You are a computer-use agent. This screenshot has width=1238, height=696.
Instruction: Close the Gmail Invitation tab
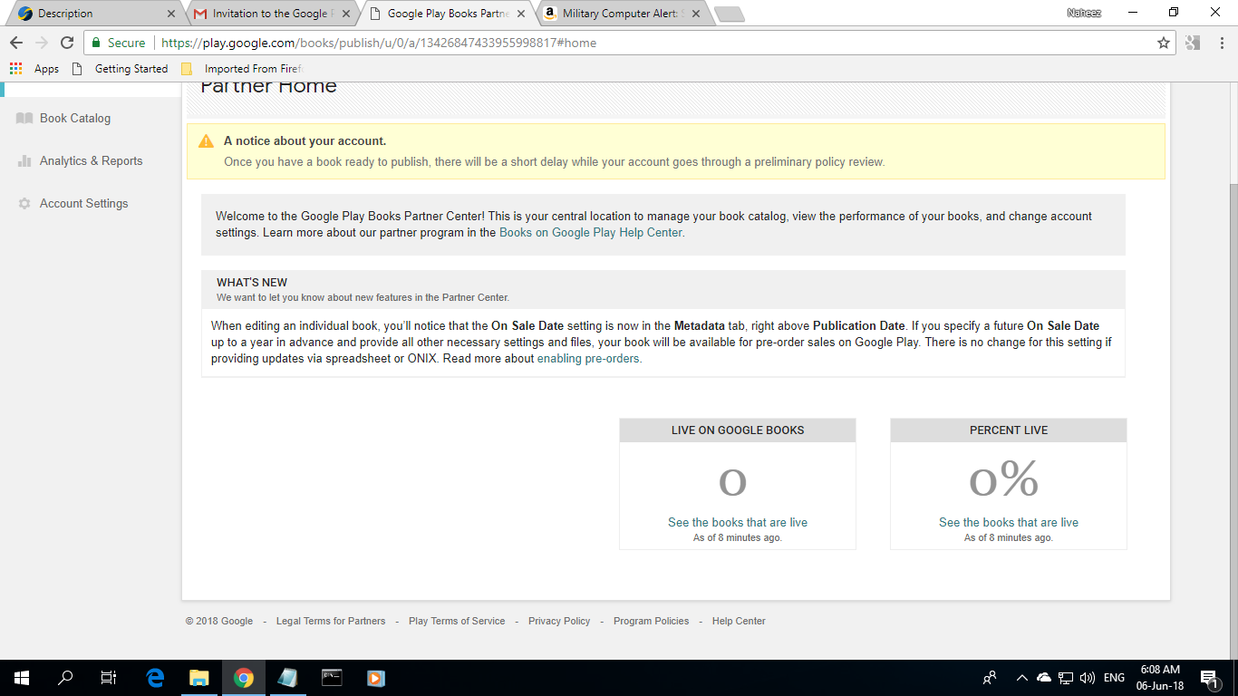(346, 14)
